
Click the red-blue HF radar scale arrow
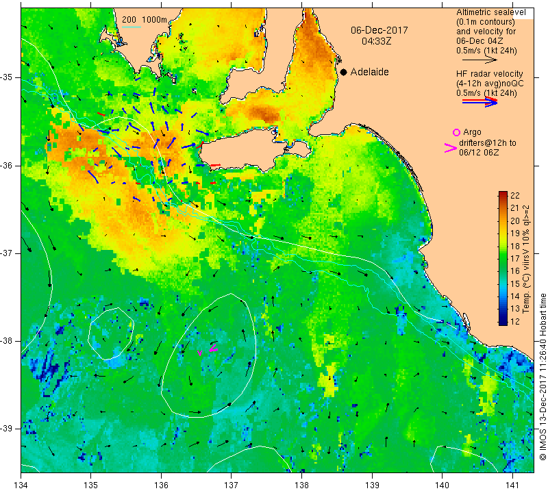480,102
